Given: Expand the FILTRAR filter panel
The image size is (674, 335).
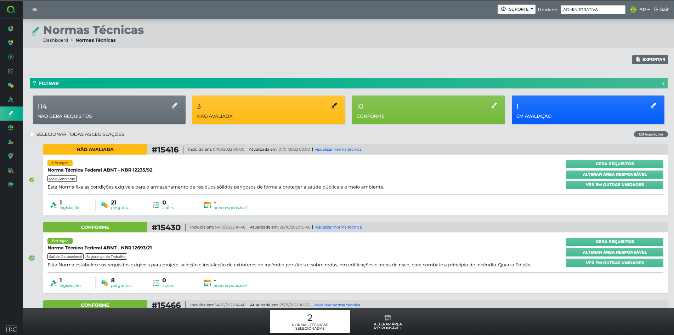Looking at the screenshot, I should click(x=349, y=83).
